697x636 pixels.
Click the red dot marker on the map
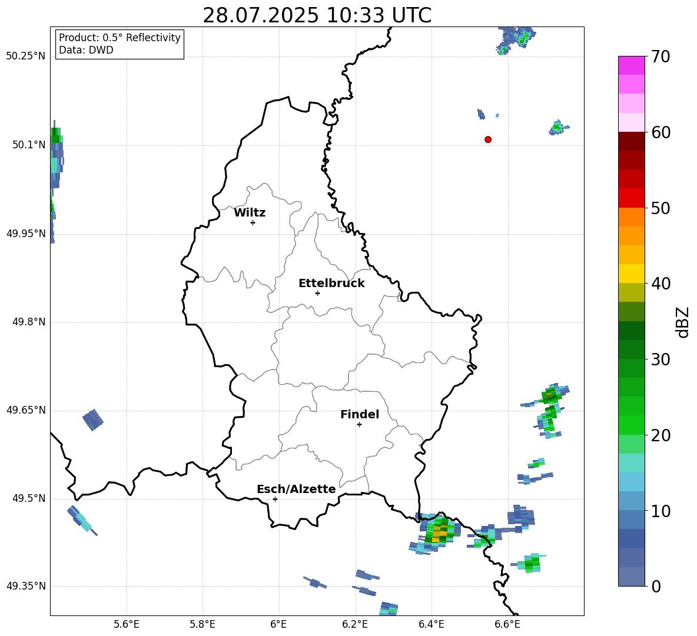488,139
